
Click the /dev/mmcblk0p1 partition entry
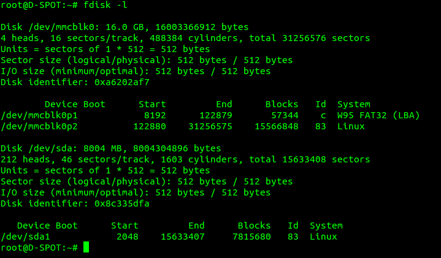point(210,115)
